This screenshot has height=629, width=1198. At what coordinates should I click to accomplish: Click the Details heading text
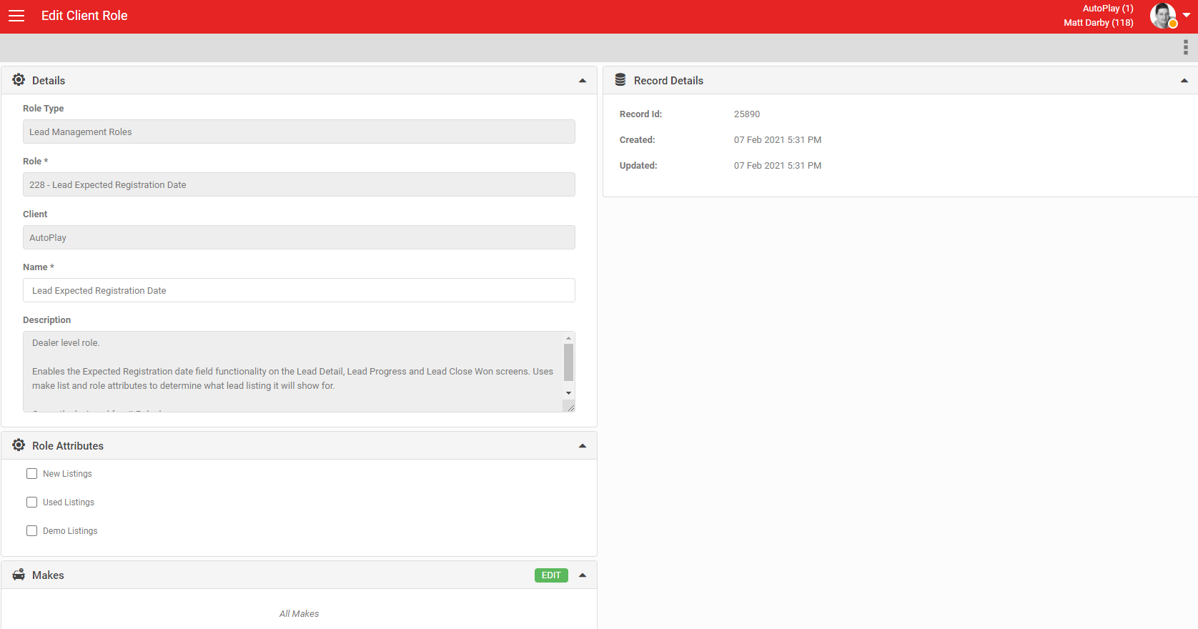[x=49, y=81]
